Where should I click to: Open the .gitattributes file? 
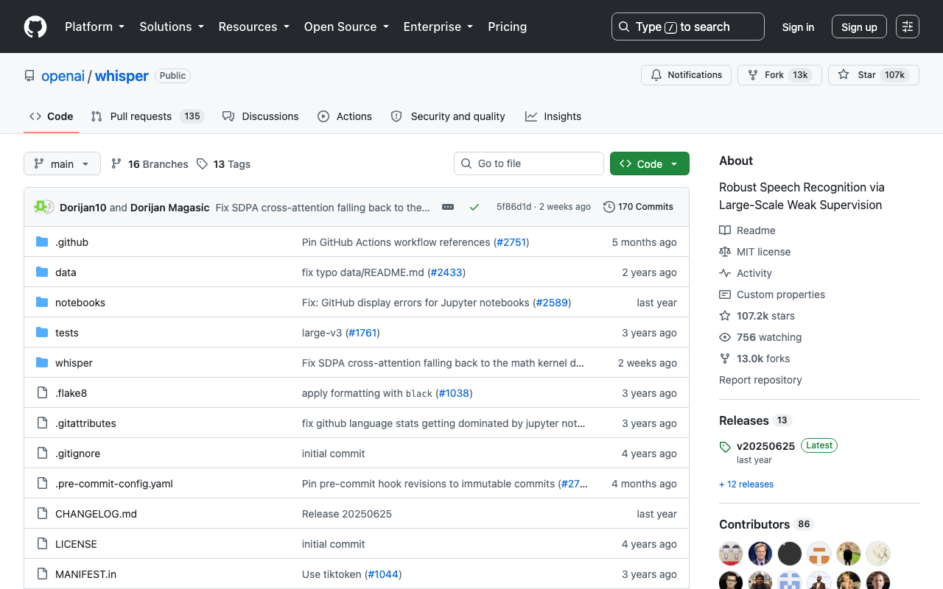pyautogui.click(x=85, y=423)
